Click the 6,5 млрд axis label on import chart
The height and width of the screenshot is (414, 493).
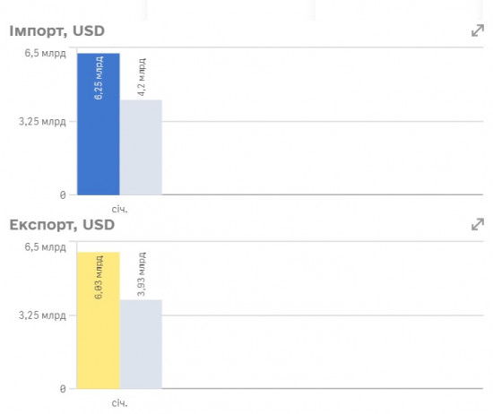(46, 53)
